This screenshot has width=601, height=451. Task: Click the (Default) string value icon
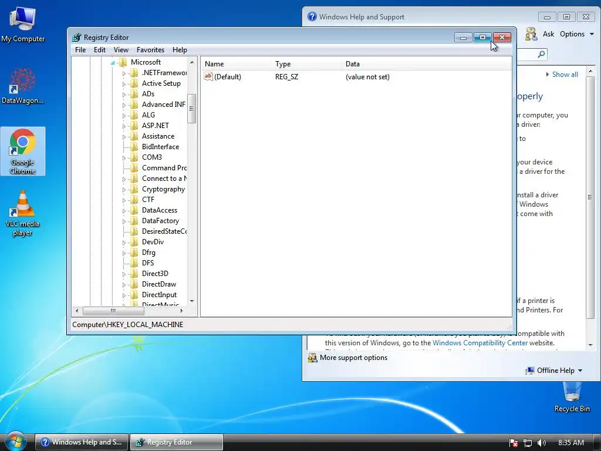[x=208, y=76]
